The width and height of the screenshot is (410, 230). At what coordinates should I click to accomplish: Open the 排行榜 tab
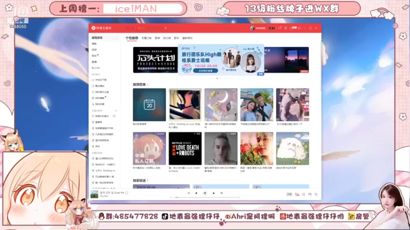[167, 38]
